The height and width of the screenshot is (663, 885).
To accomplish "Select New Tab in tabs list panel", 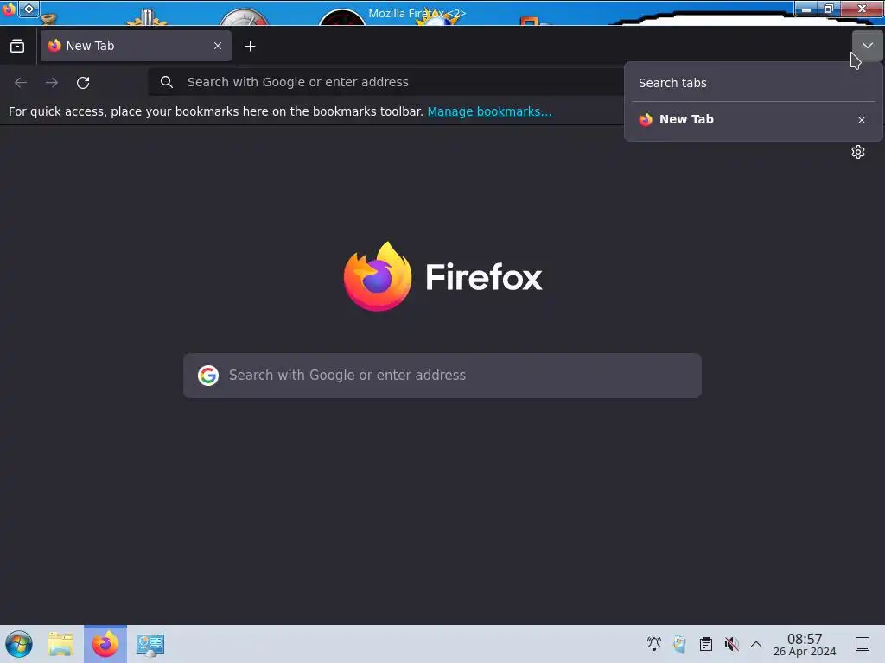I will click(742, 119).
